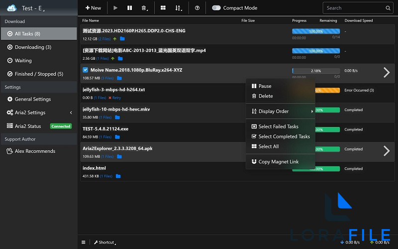Sort by File Size column header
Image resolution: width=398 pixels, height=249 pixels.
tap(248, 20)
